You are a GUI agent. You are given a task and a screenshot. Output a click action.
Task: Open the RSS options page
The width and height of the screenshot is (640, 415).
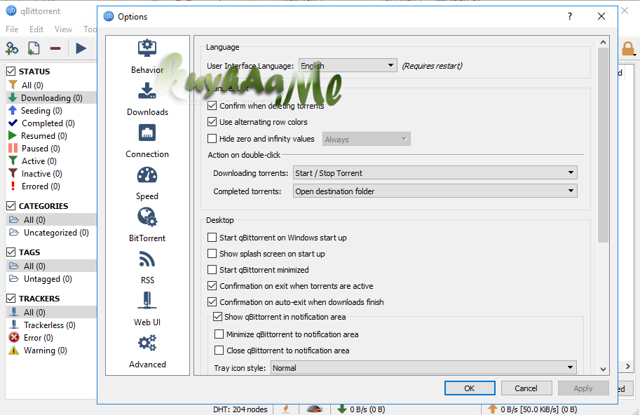coord(147,267)
